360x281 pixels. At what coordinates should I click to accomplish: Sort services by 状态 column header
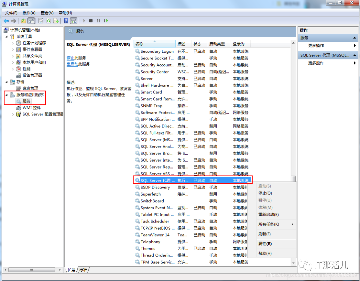coord(199,44)
